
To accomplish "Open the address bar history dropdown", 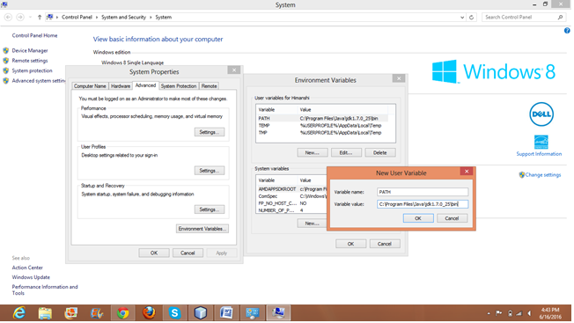I will point(462,18).
